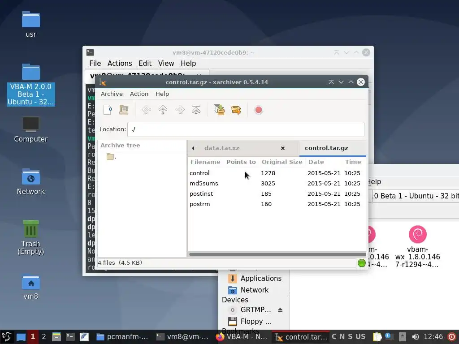
Task: Click the Open archive toolbar icon
Action: (124, 110)
